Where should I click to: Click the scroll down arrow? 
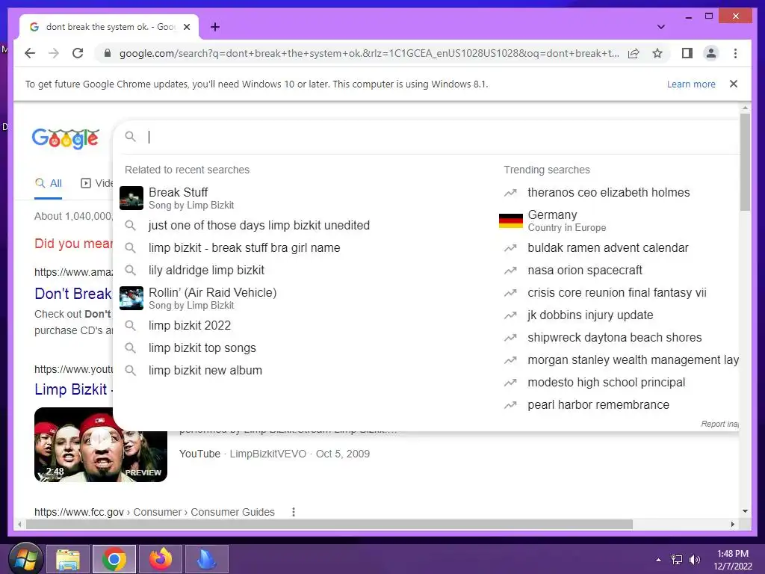point(745,511)
